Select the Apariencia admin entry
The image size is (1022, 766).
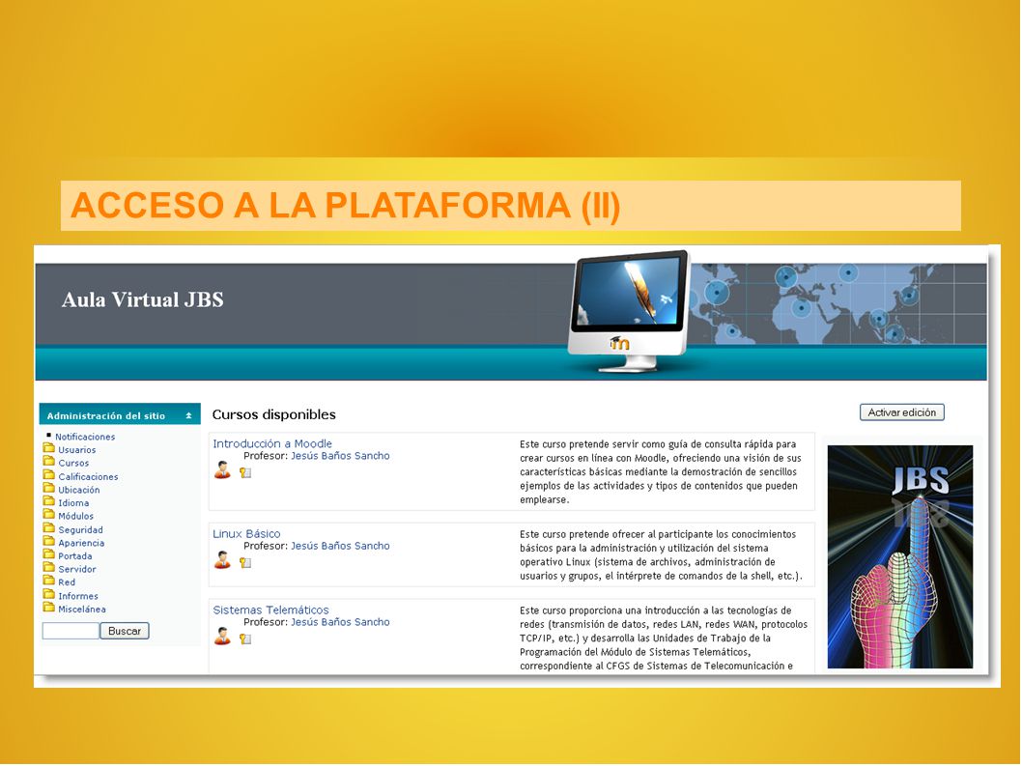81,543
